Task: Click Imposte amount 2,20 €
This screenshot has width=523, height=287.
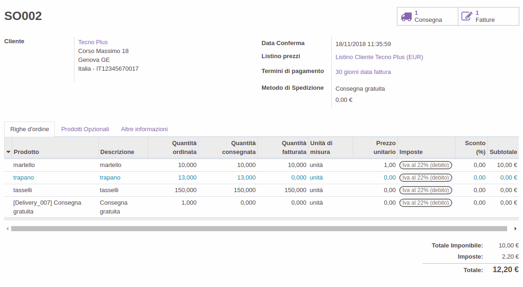Action: 510,257
